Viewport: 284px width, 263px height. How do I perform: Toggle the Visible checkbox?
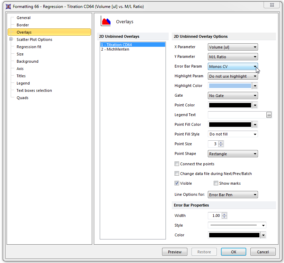coord(177,183)
